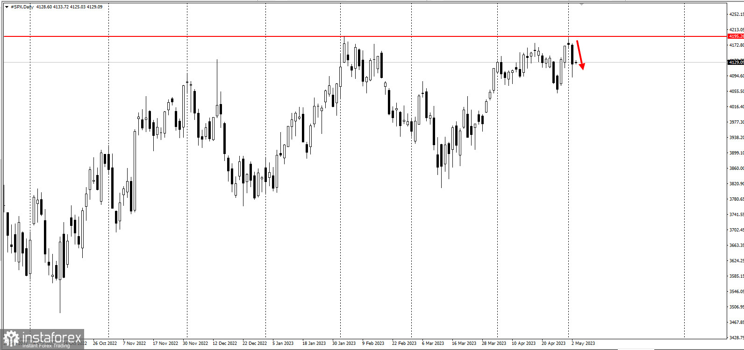Click the 4252.15 price axis label
The height and width of the screenshot is (350, 744).
(x=737, y=14)
